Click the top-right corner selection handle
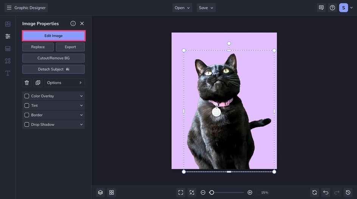The height and width of the screenshot is (199, 357). coord(274,50)
